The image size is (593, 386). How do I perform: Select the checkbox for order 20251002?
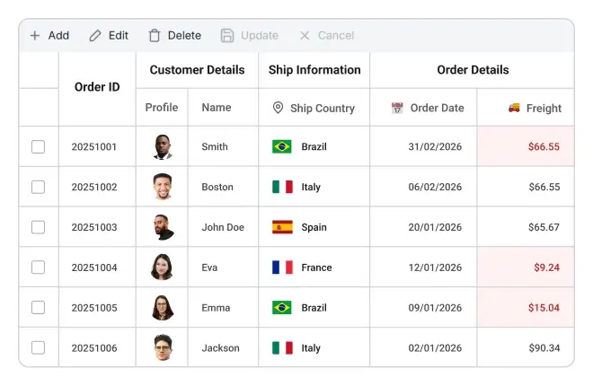38,187
